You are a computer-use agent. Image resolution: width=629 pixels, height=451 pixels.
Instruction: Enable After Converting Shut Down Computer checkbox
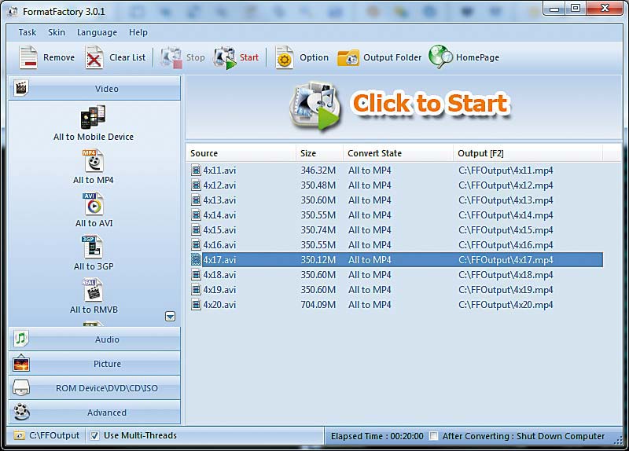pos(434,436)
